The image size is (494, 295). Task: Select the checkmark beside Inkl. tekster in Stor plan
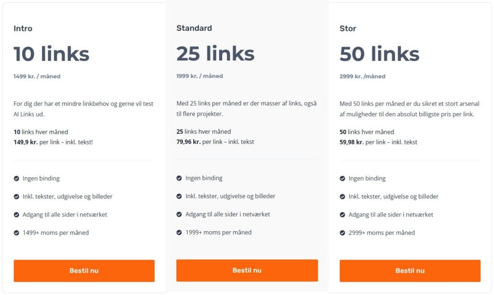(x=343, y=196)
